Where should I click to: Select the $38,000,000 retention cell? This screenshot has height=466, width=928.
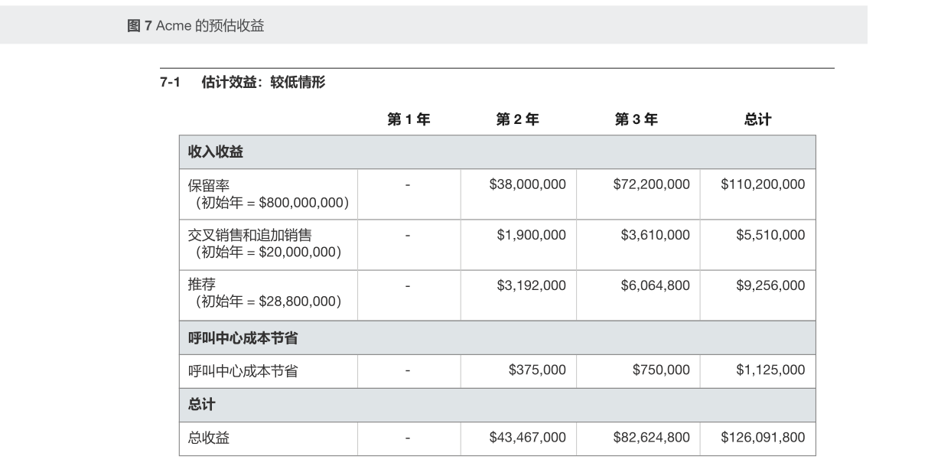click(x=527, y=184)
